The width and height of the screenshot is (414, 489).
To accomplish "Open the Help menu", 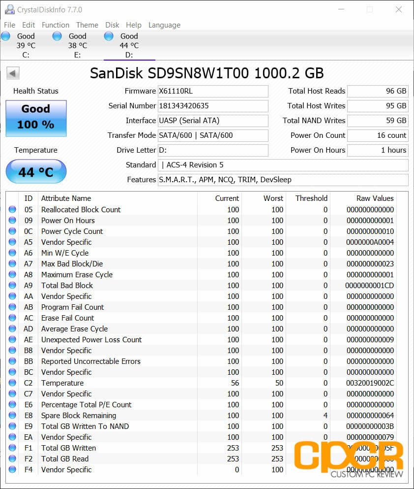I will (x=134, y=25).
